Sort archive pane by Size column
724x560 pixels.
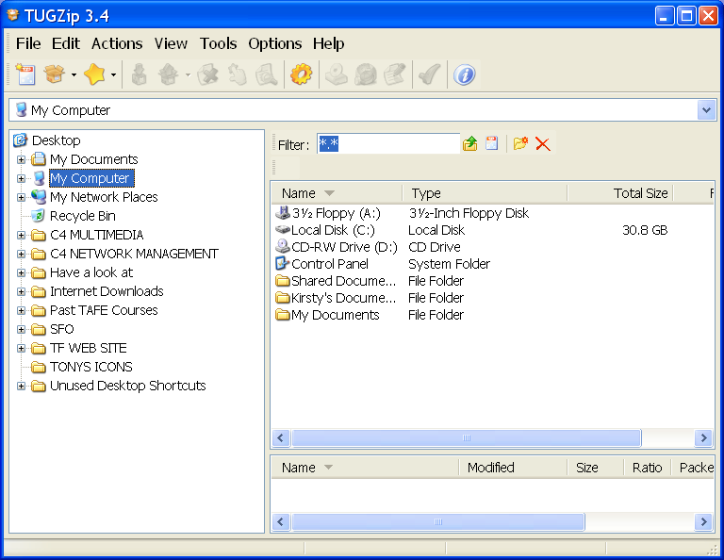tap(595, 468)
